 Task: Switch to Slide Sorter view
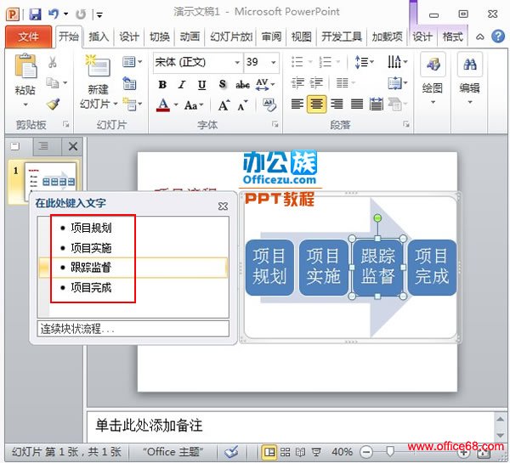[x=286, y=452]
